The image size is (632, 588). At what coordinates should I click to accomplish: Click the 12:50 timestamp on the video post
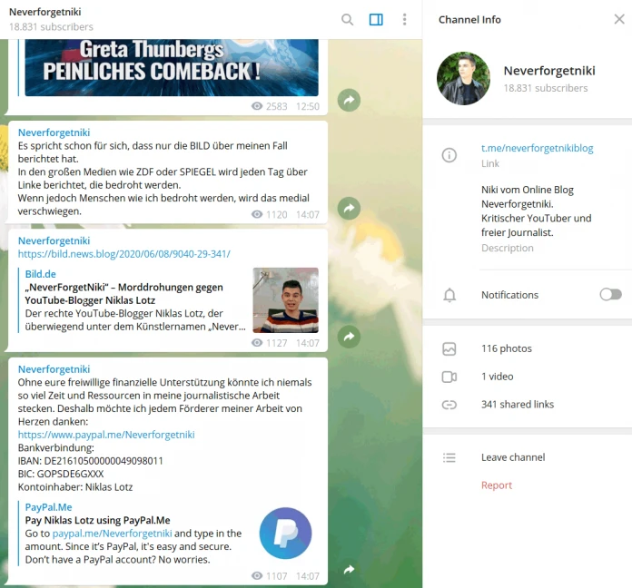click(308, 106)
